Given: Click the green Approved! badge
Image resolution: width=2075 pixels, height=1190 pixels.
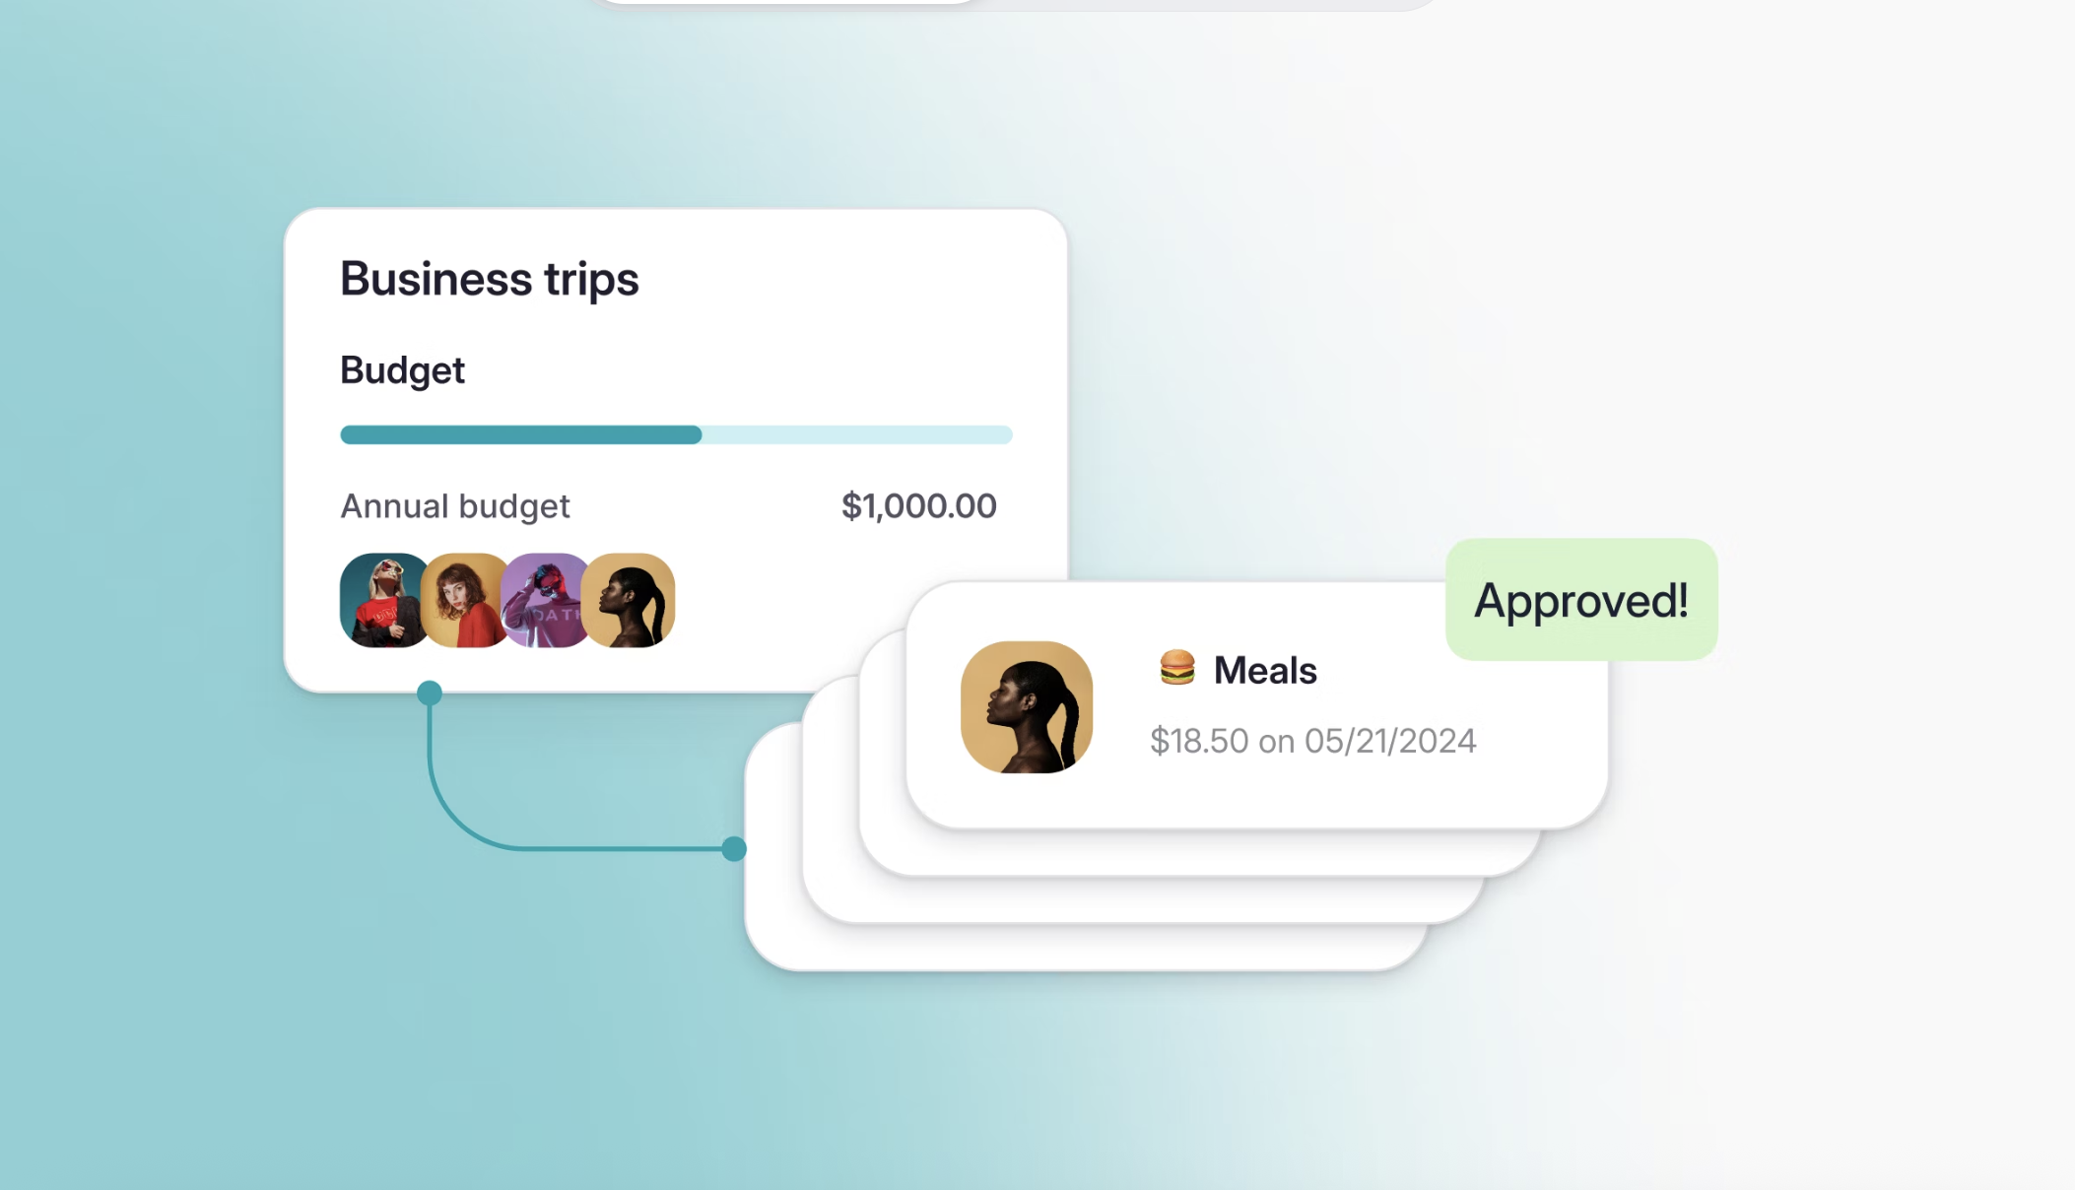Looking at the screenshot, I should [1581, 599].
